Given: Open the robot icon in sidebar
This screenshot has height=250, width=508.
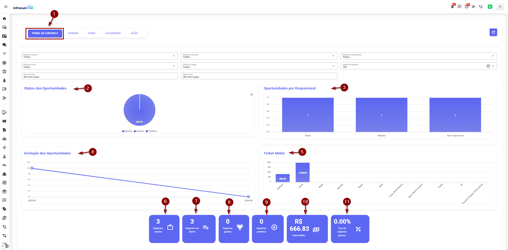Looking at the screenshot, I should point(4,174).
